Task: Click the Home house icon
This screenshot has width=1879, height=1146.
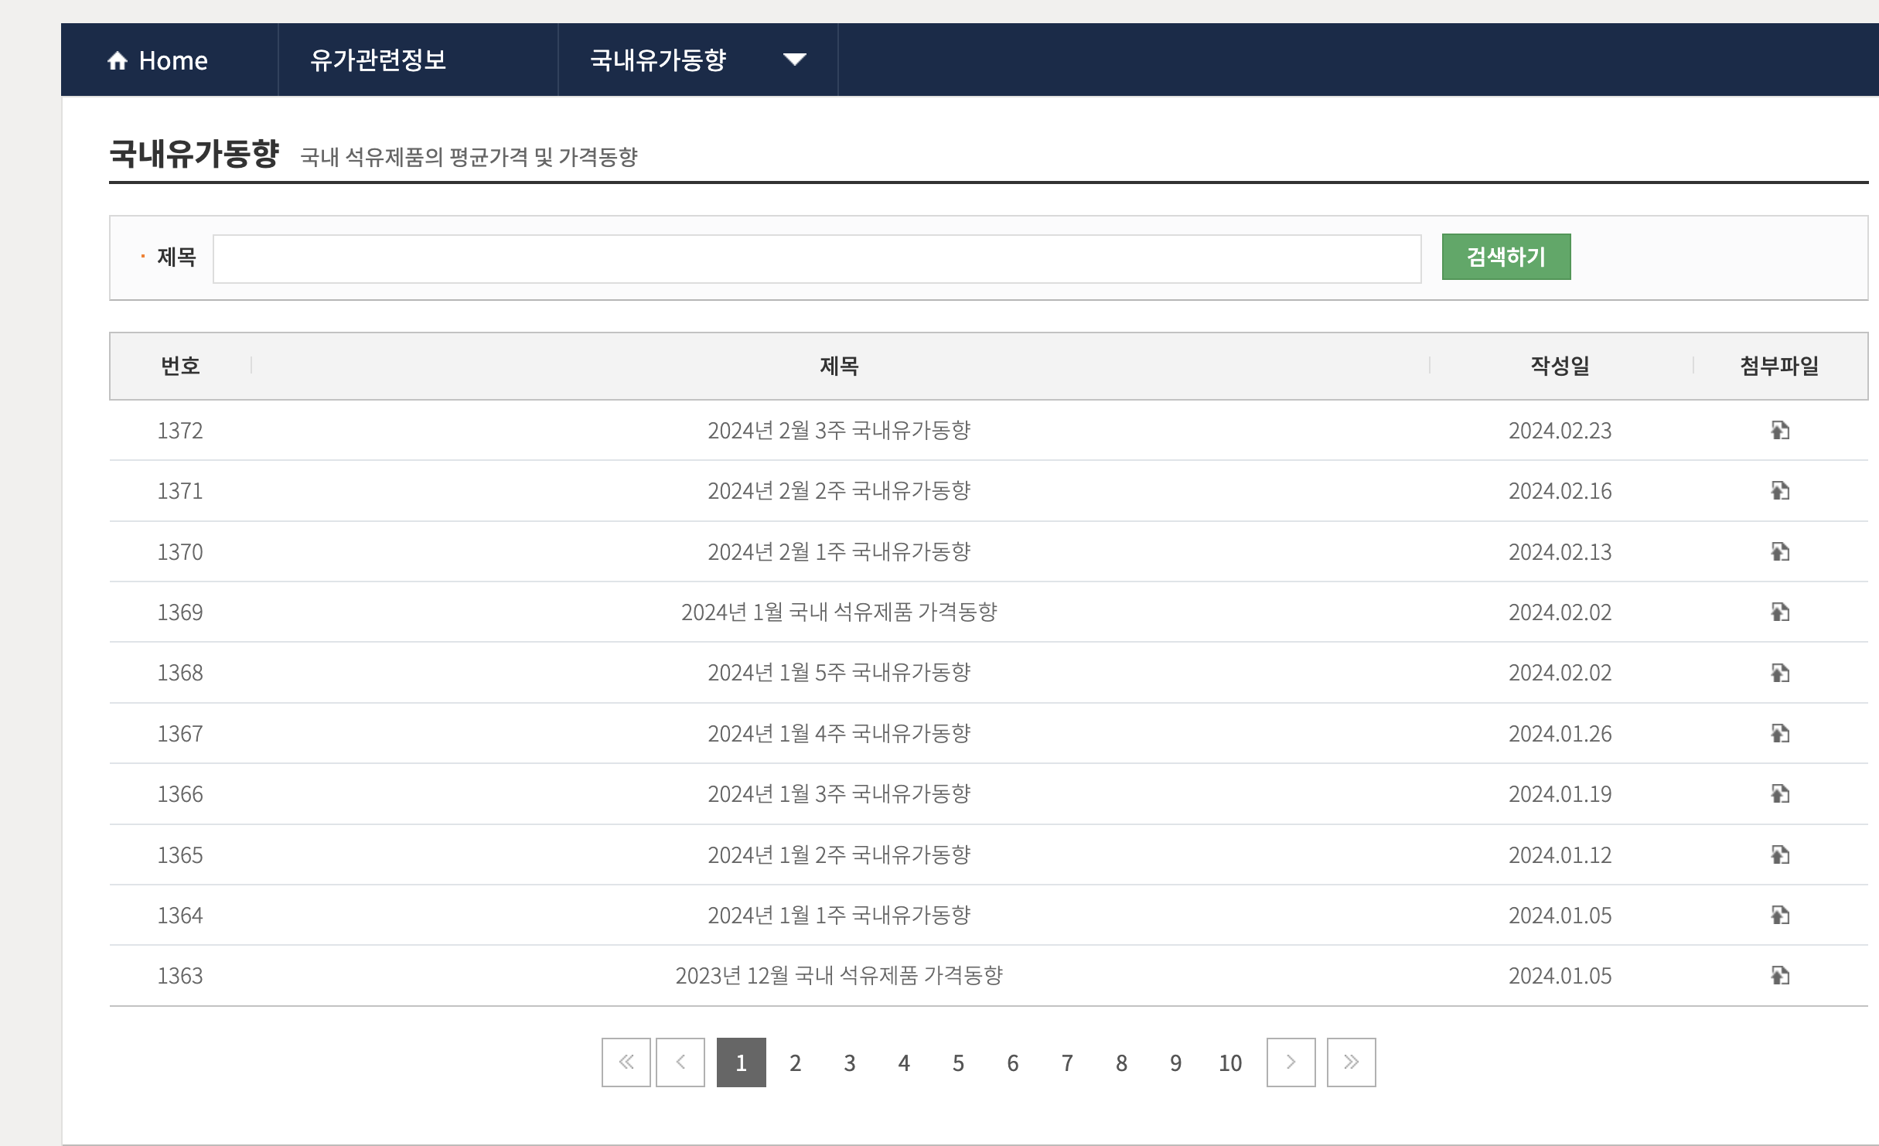Action: point(118,60)
